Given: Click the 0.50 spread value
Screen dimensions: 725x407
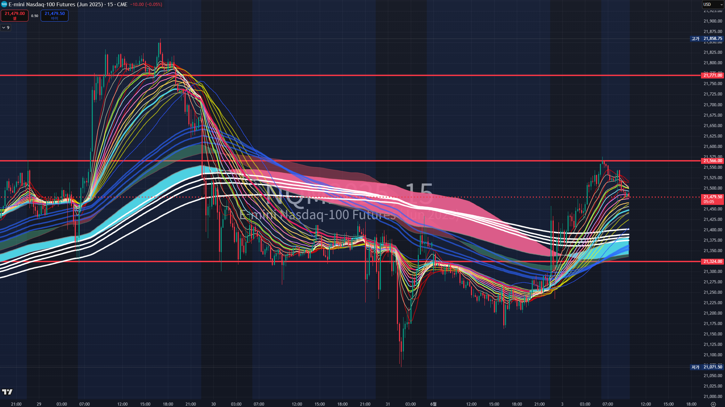Looking at the screenshot, I should (x=35, y=16).
